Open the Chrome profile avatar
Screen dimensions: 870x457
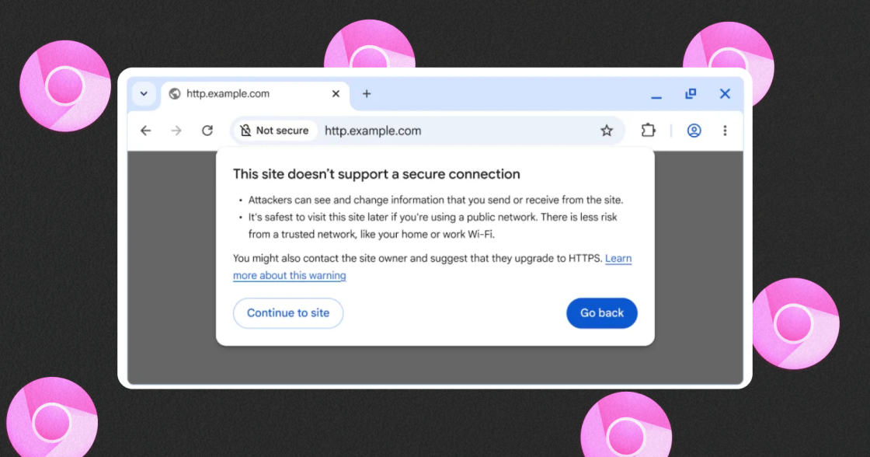click(x=694, y=130)
